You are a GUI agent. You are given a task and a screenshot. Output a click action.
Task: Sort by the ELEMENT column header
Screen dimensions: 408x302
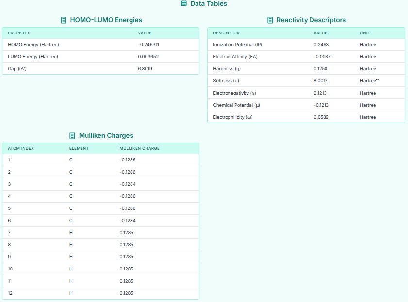pos(79,148)
